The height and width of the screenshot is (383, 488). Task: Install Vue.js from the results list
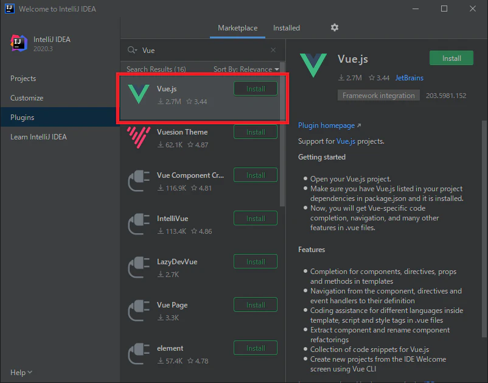point(256,89)
